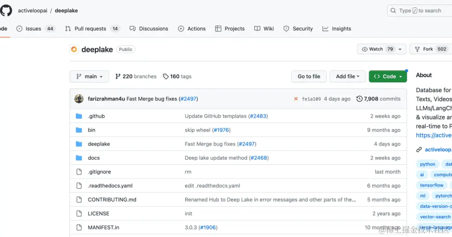Click the Fork button
The height and width of the screenshot is (237, 452).
[x=431, y=49]
